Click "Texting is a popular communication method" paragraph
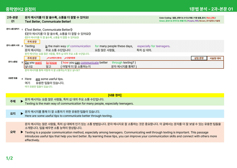The width and height of the screenshot is (237, 168). tap(121, 136)
